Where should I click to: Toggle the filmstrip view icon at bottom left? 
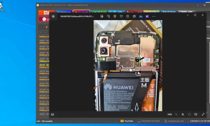click(52, 114)
